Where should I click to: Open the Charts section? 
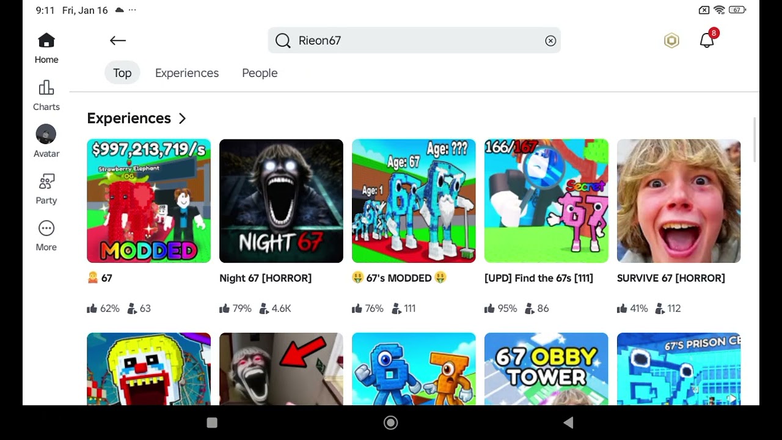click(46, 95)
